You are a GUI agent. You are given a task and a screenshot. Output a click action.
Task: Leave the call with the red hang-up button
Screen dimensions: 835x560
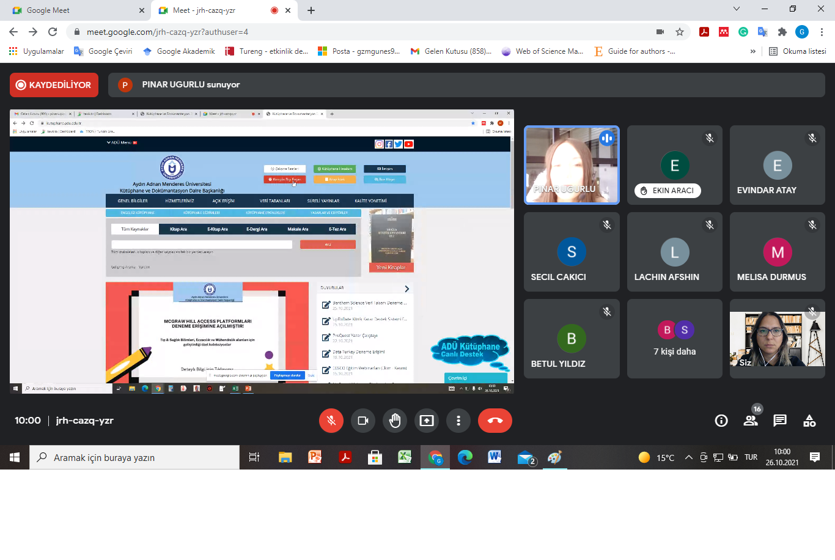[495, 421]
